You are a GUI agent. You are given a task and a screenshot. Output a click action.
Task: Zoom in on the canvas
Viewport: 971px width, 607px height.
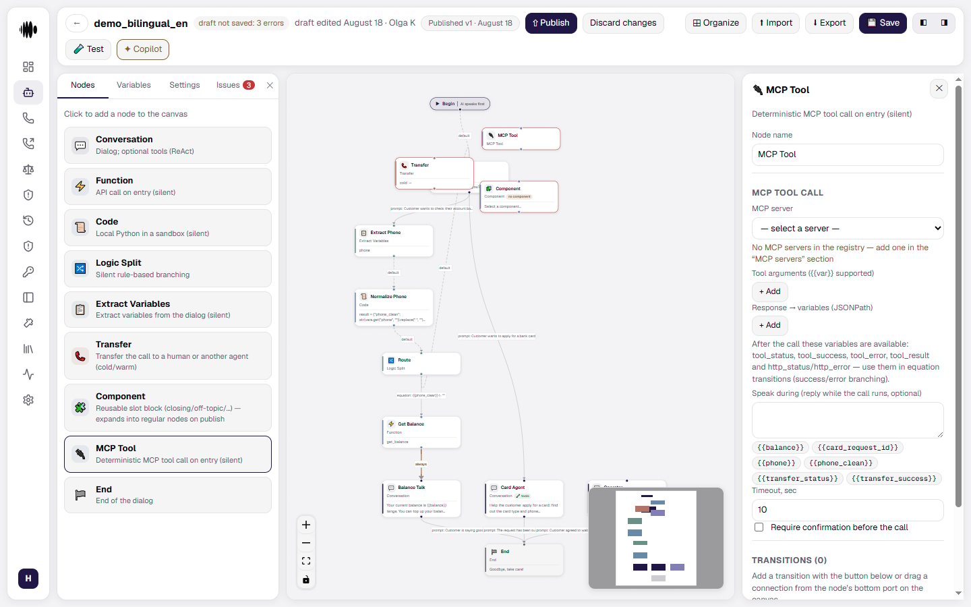click(x=306, y=525)
